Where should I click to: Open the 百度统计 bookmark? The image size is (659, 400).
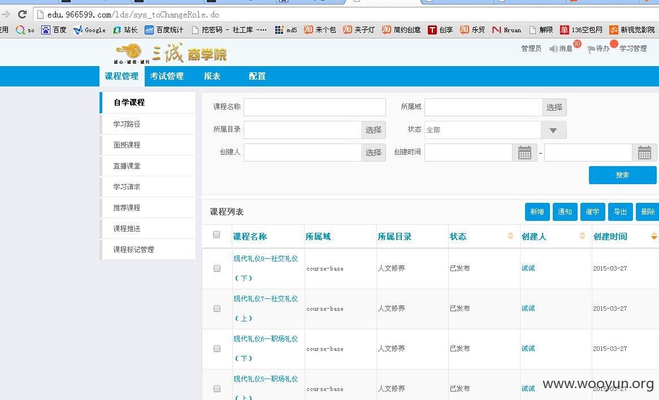tap(164, 30)
